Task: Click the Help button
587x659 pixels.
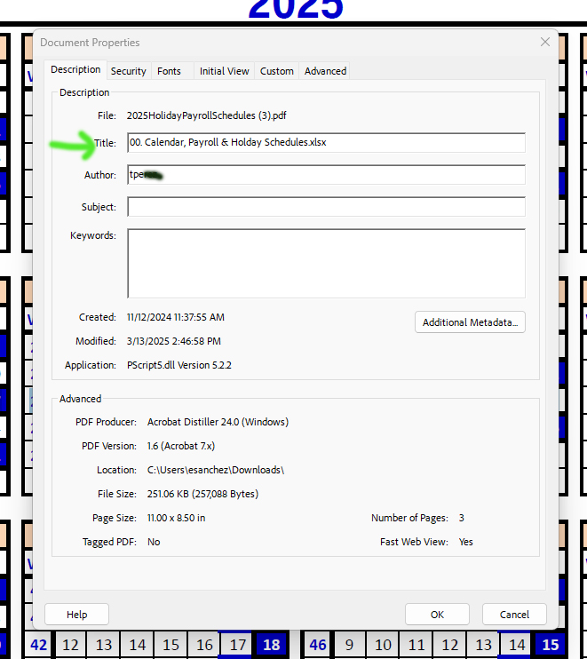Action: pyautogui.click(x=77, y=615)
